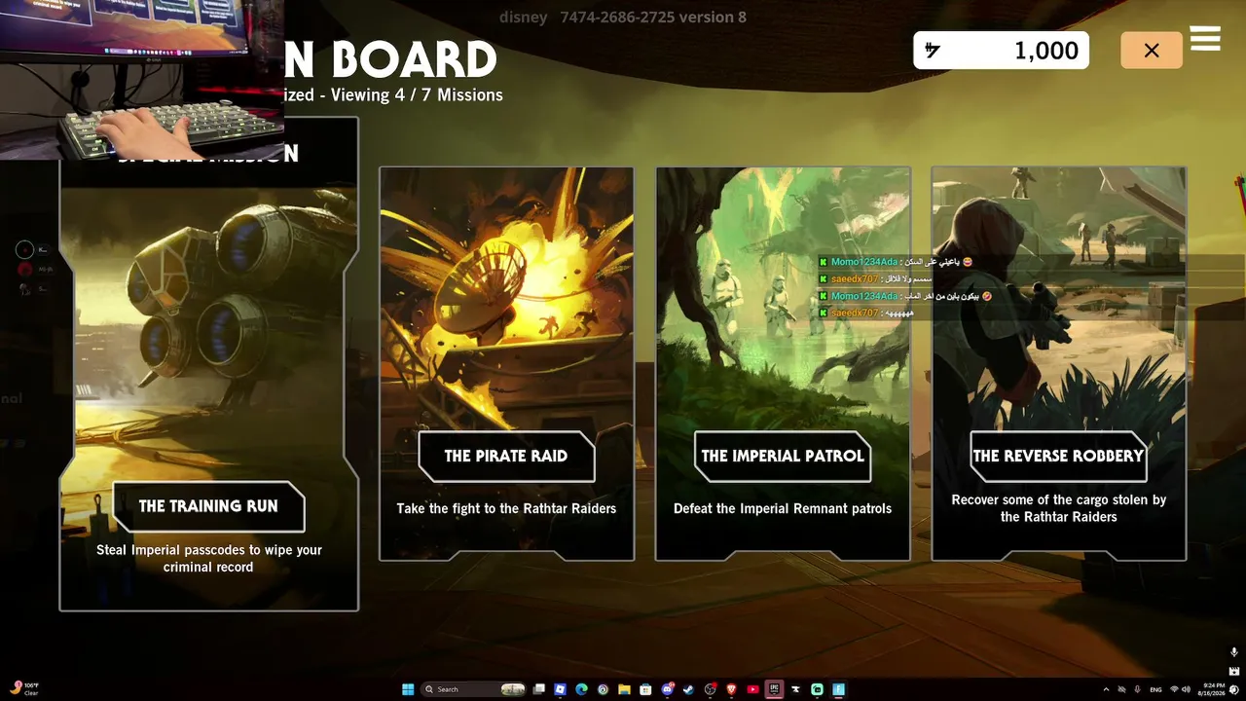The width and height of the screenshot is (1246, 701).
Task: Open The Pirate Raid mission card
Action: 506,364
